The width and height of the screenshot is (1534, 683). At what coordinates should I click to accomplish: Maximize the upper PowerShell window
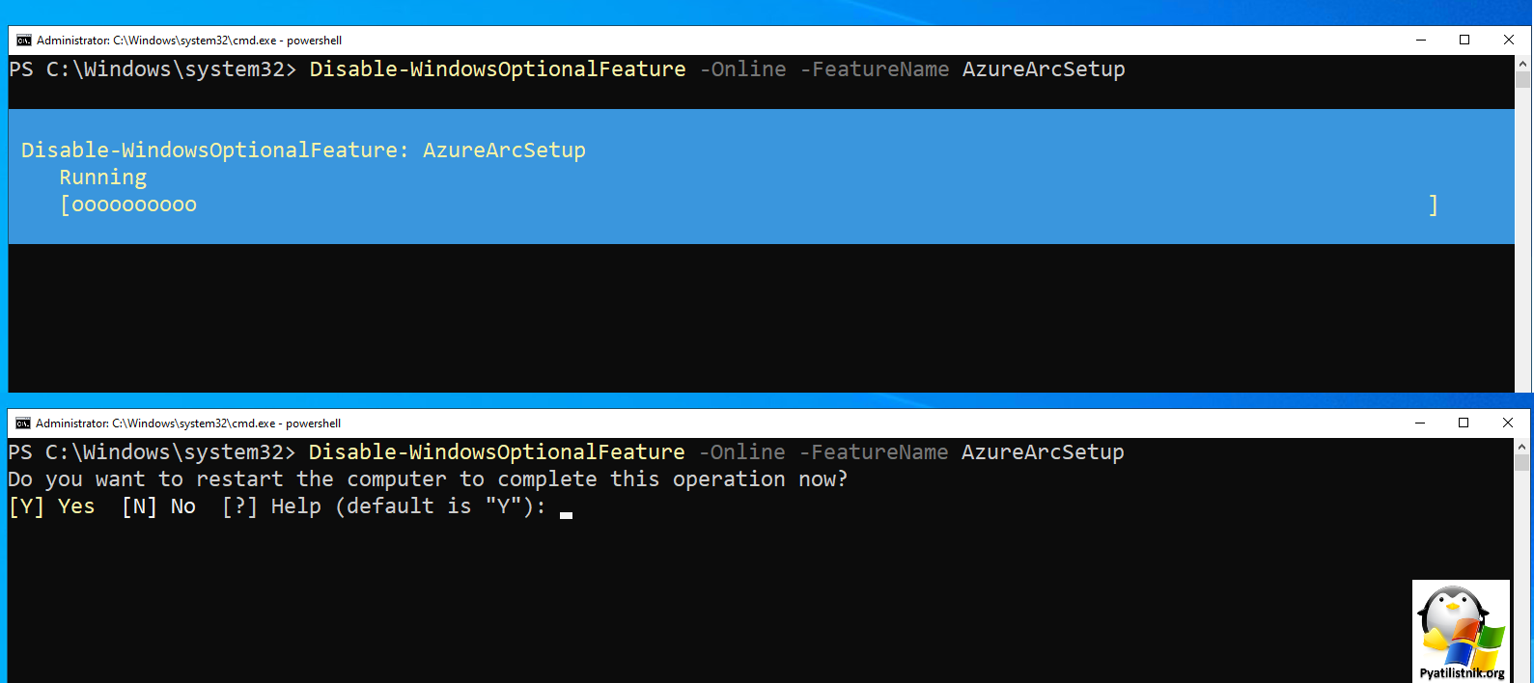(x=1464, y=41)
